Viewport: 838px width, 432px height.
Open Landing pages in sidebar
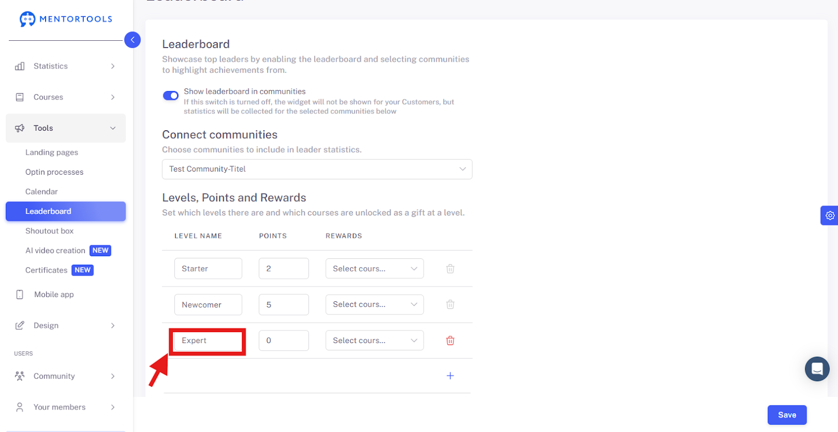coord(52,152)
